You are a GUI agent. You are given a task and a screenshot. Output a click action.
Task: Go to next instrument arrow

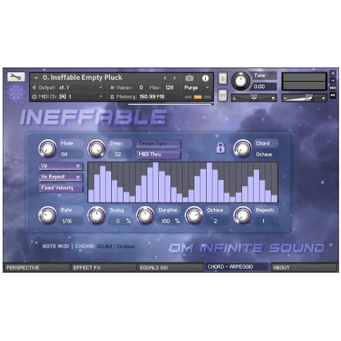point(175,78)
